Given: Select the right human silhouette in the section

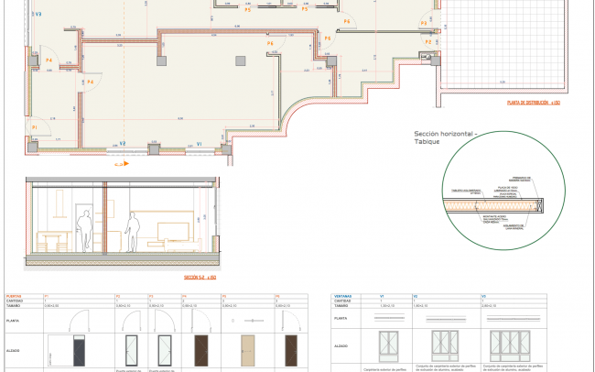Looking at the screenshot, I should [x=134, y=231].
